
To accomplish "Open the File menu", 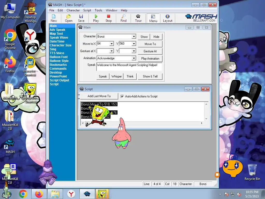I will (x=52, y=10).
